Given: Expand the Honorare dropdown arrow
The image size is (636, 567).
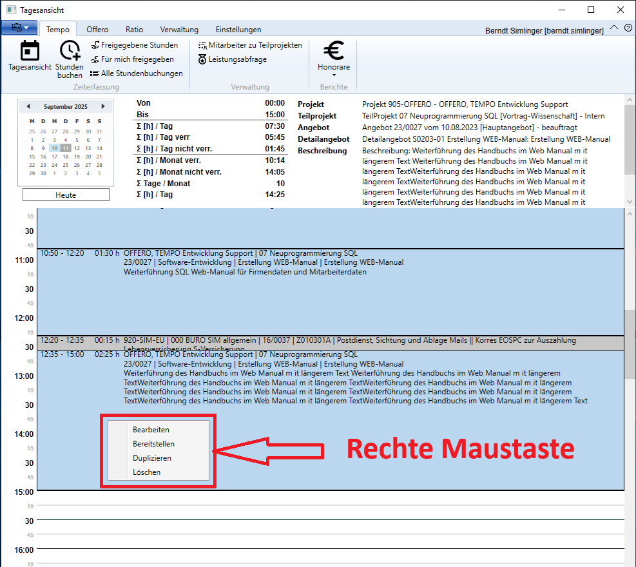Looking at the screenshot, I should 334,75.
